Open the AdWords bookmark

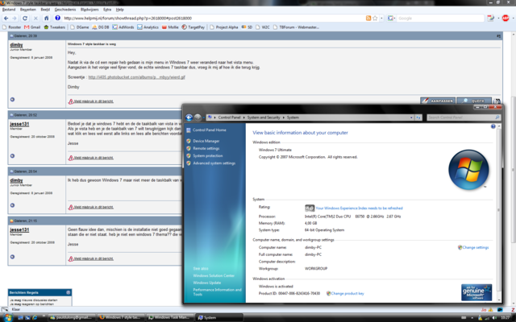point(123,27)
